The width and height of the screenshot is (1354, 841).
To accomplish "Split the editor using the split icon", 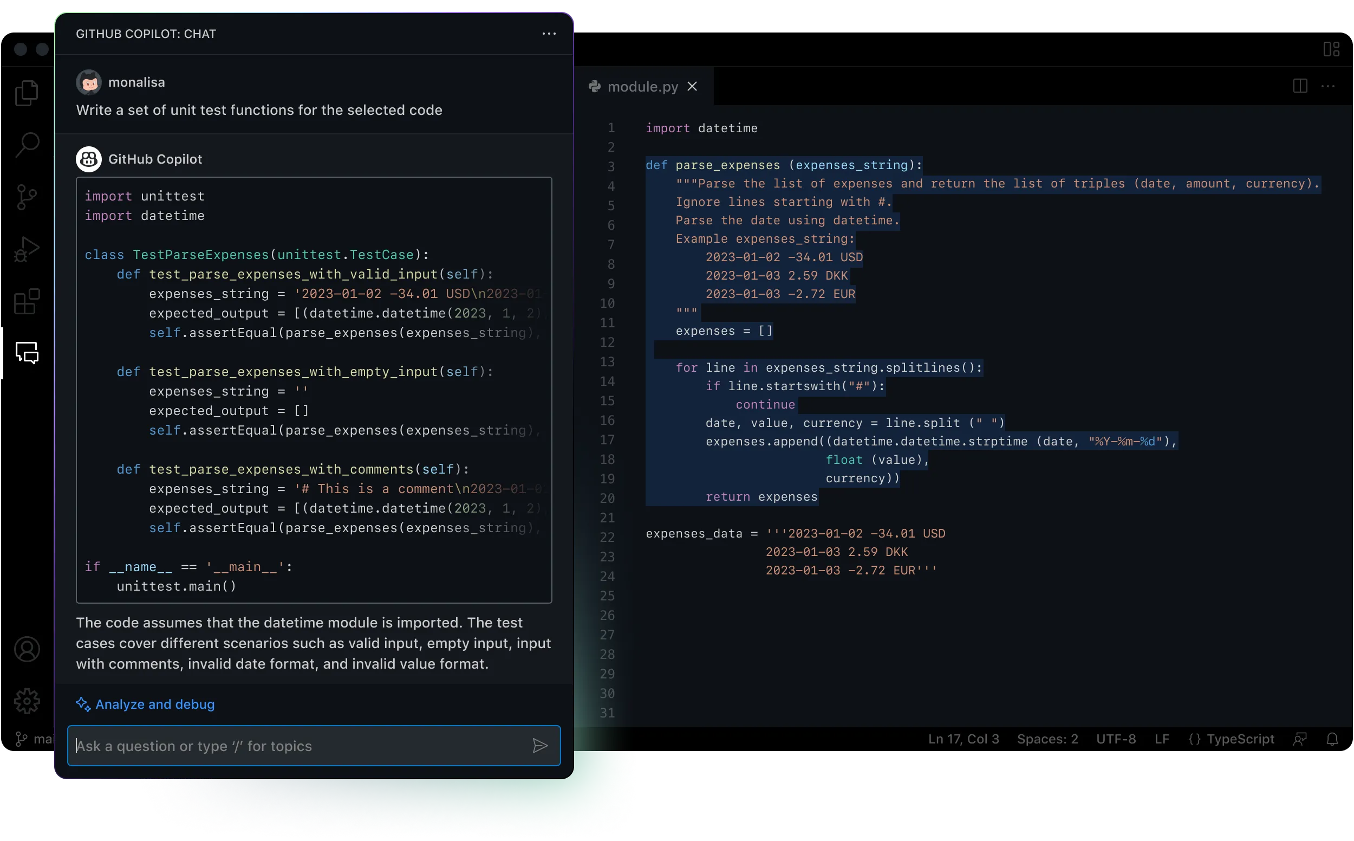I will [x=1300, y=86].
